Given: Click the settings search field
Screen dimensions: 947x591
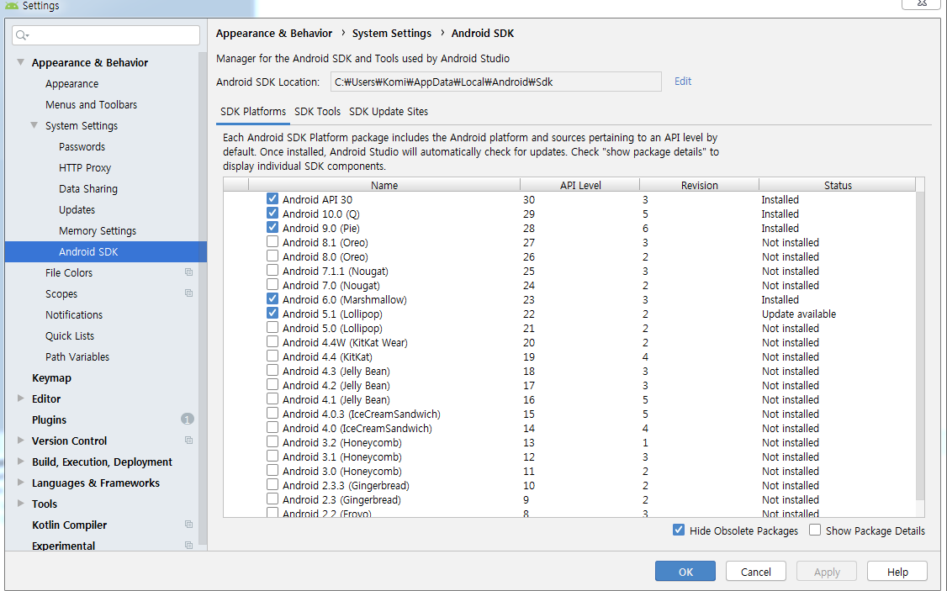Looking at the screenshot, I should point(106,35).
